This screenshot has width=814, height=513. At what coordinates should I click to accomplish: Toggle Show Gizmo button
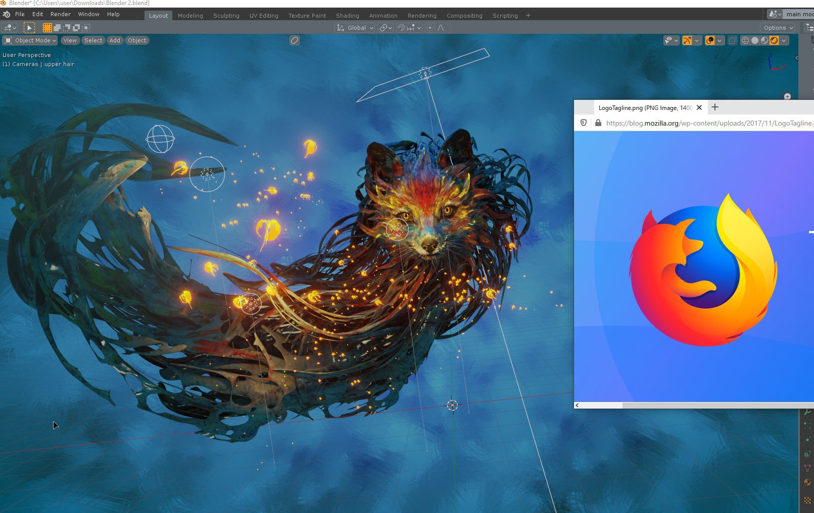coord(687,40)
